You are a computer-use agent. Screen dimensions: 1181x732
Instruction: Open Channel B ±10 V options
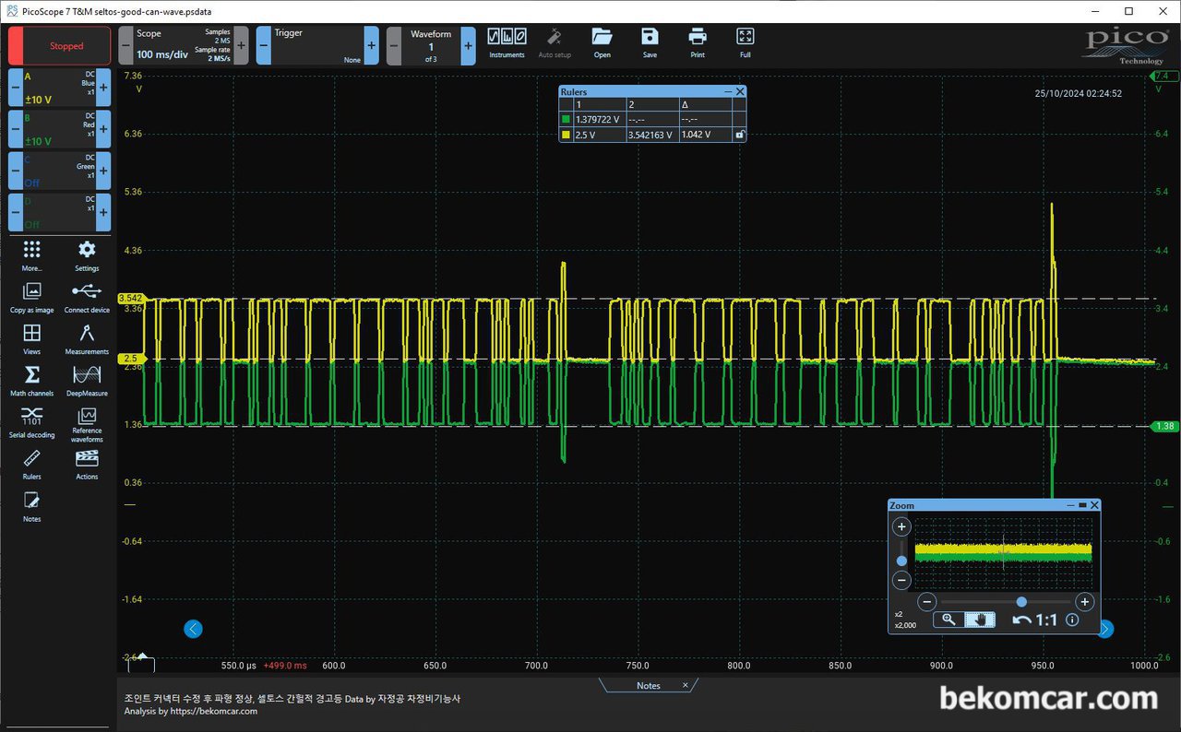(59, 129)
